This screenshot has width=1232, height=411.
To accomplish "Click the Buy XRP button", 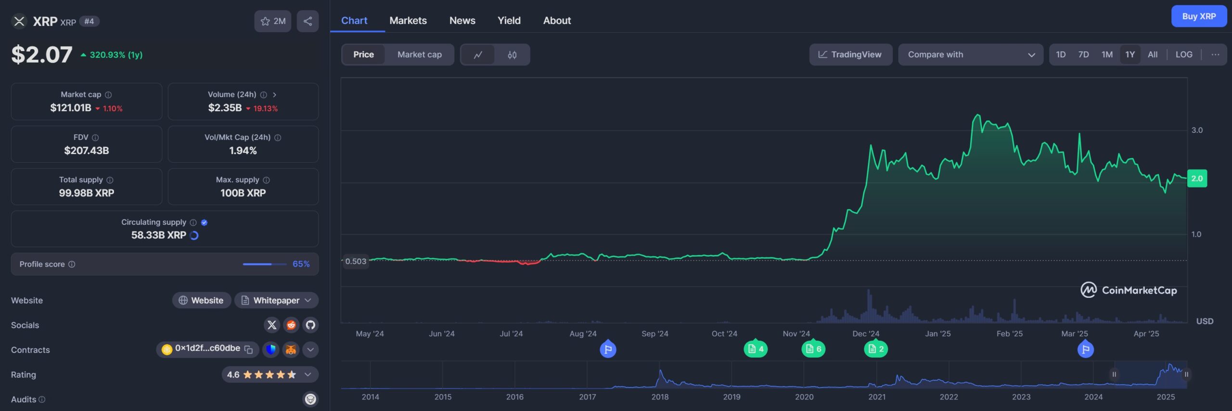I will pos(1199,16).
